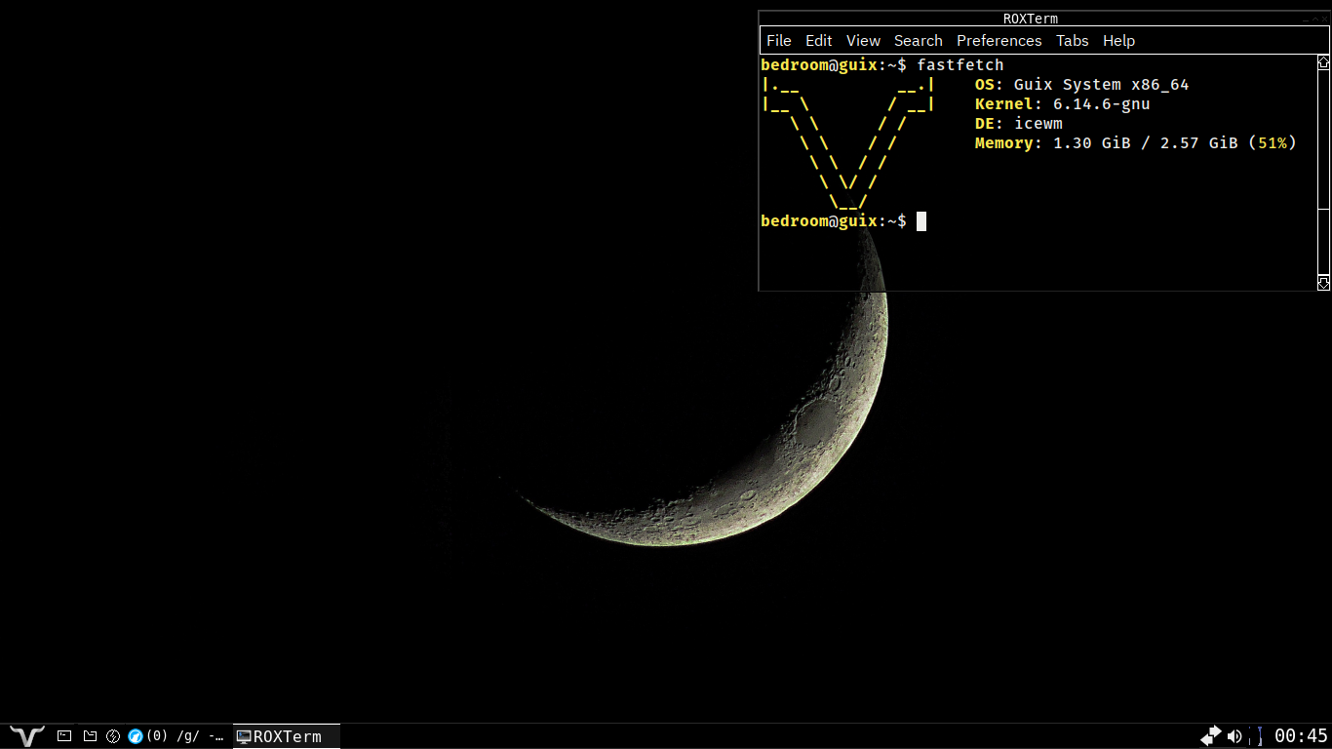Click the terminal scrollbar up arrow
This screenshot has width=1332, height=749.
1323,62
